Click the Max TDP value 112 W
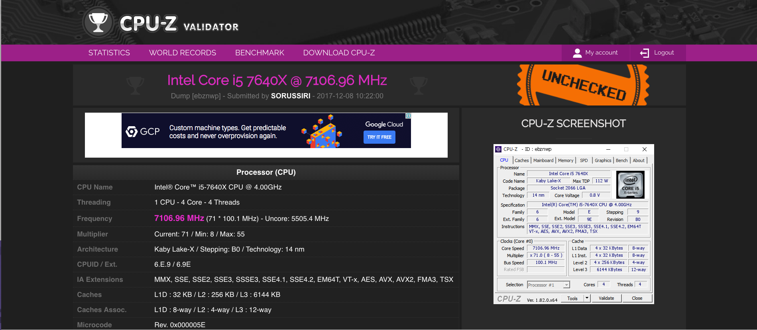757x330 pixels. (602, 181)
